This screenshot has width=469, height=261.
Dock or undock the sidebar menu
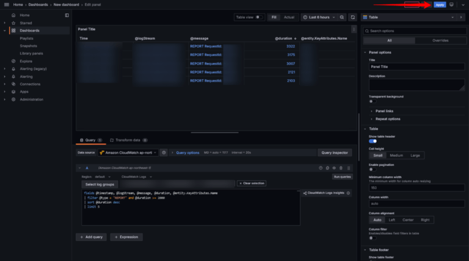67,15
